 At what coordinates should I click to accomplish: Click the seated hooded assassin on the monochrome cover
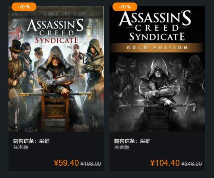tap(157, 87)
